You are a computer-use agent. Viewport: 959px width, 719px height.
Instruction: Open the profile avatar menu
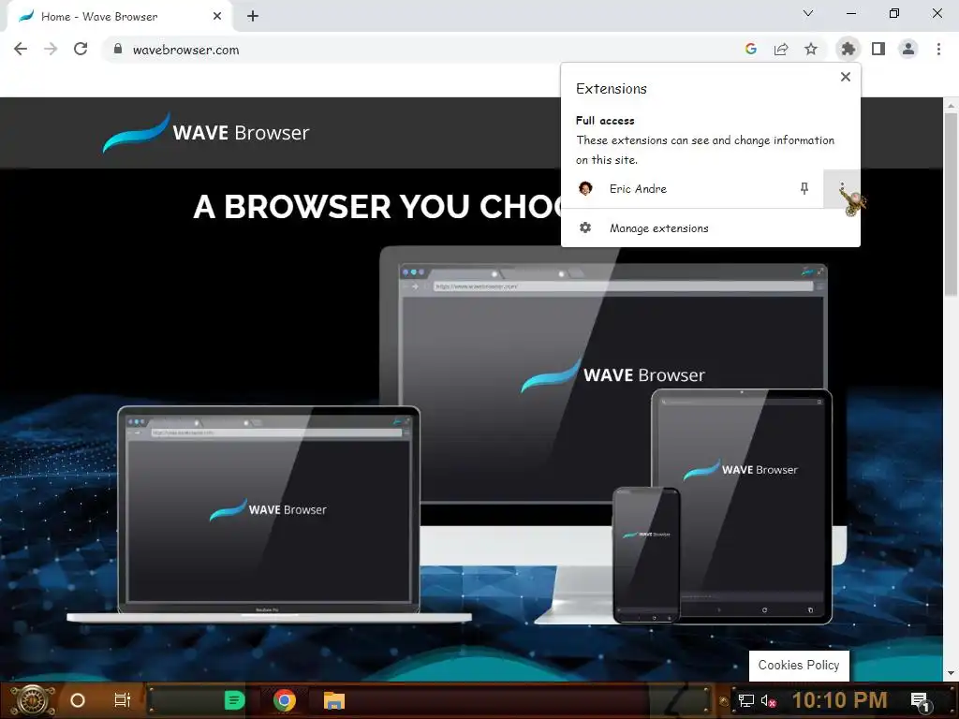coord(908,49)
